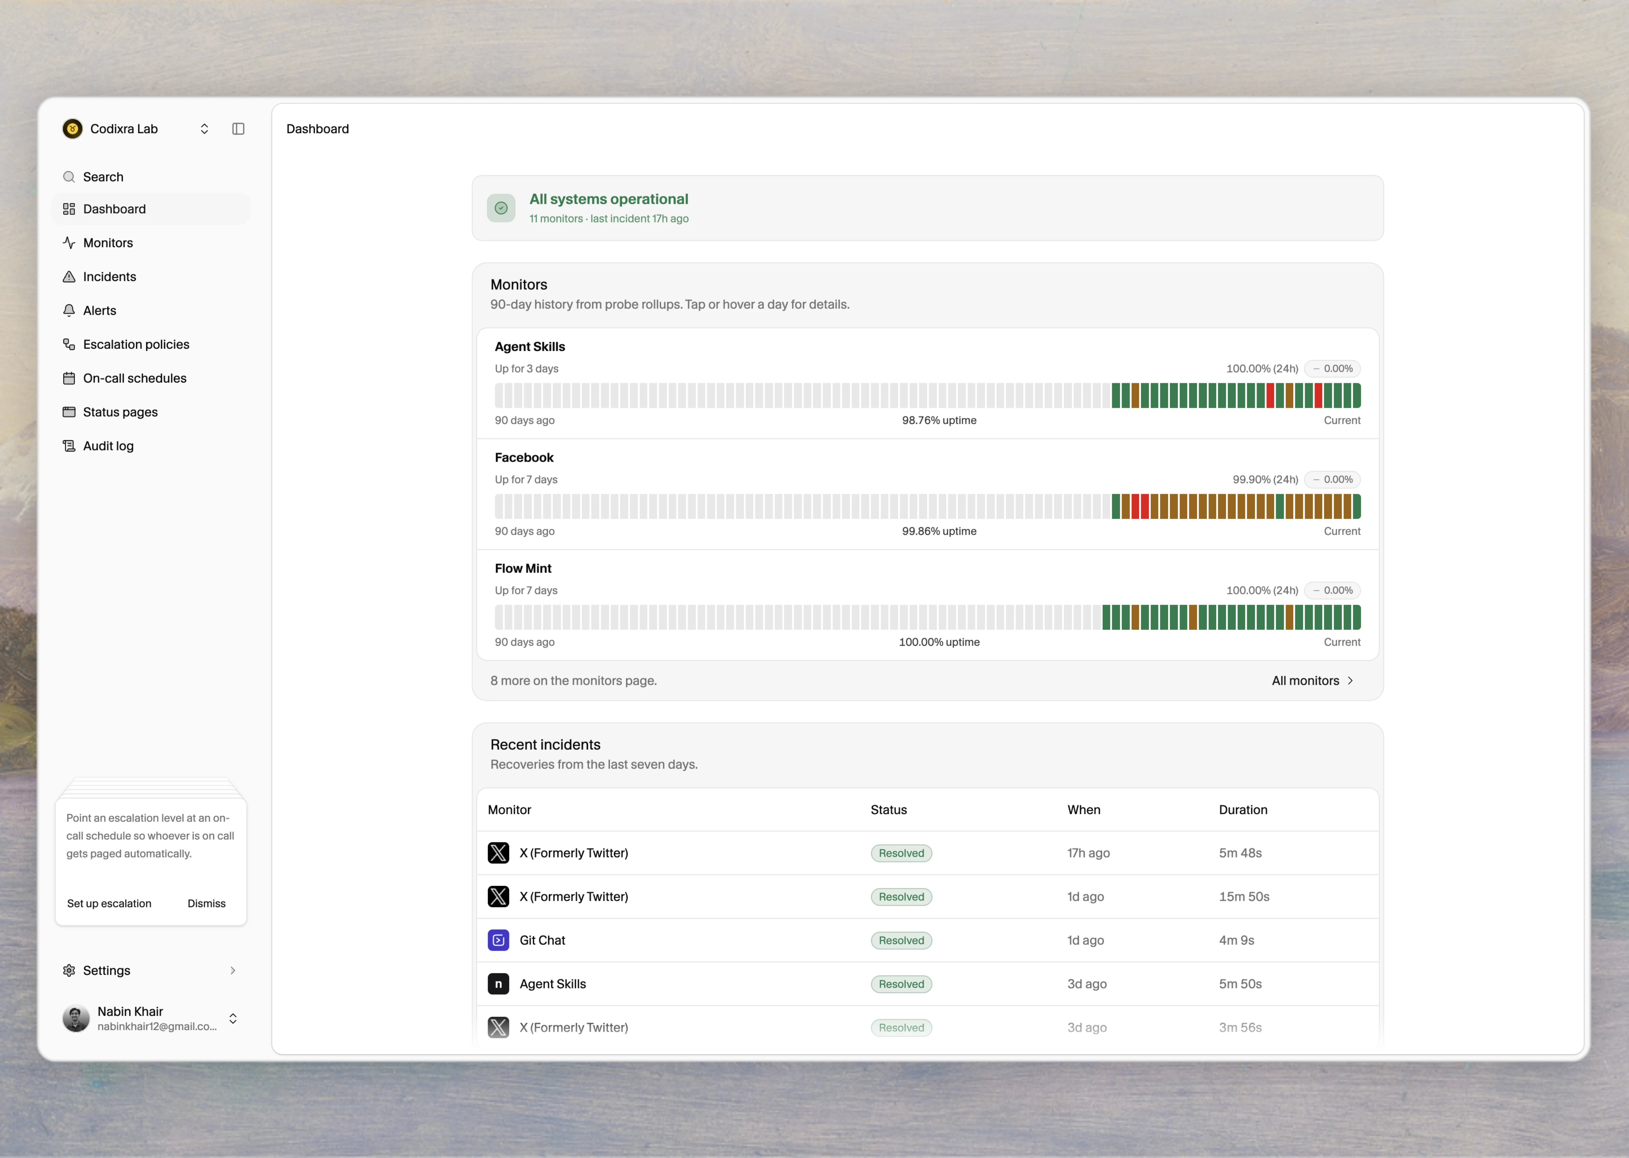Click Facebook 0.00% change badge
Screen dimensions: 1629x1158
tap(1332, 480)
